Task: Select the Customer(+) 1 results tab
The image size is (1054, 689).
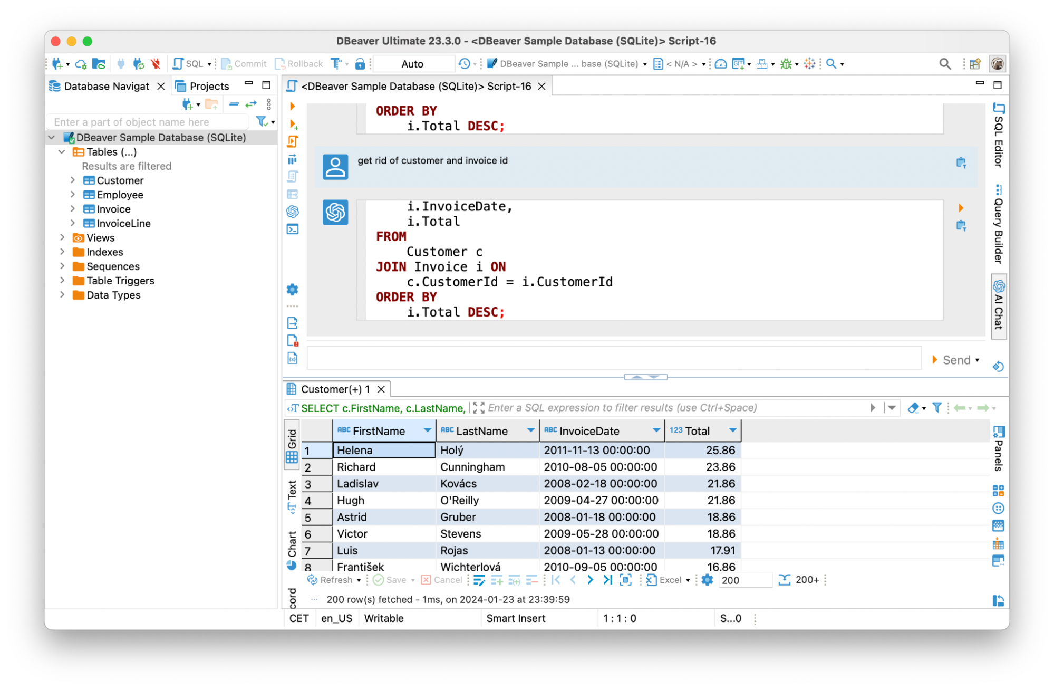Action: (x=336, y=389)
